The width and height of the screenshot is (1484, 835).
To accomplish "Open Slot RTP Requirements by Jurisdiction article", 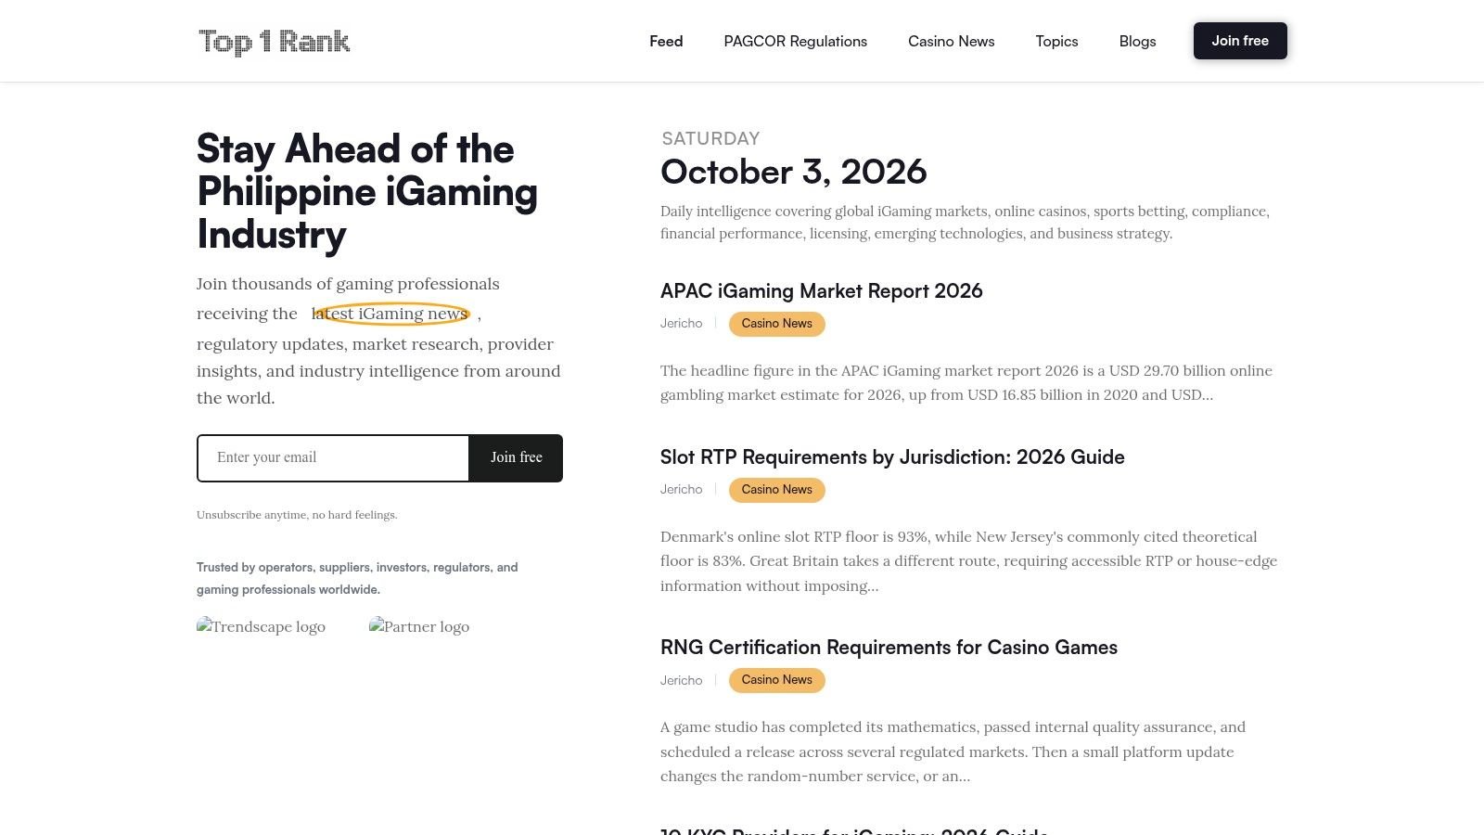I will coord(892,457).
